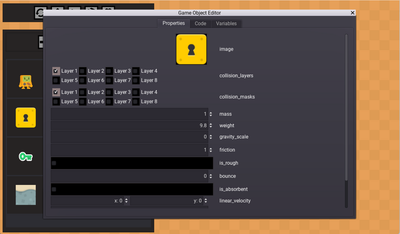Open the Code tab
Image resolution: width=400 pixels, height=234 pixels.
201,24
